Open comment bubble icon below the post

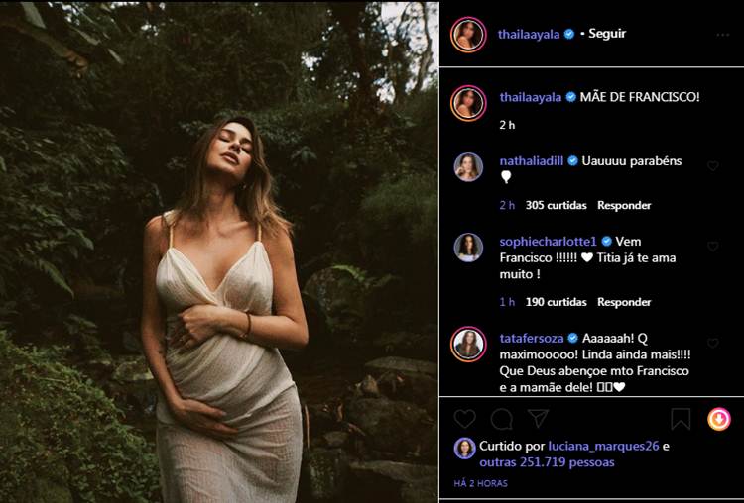click(502, 419)
